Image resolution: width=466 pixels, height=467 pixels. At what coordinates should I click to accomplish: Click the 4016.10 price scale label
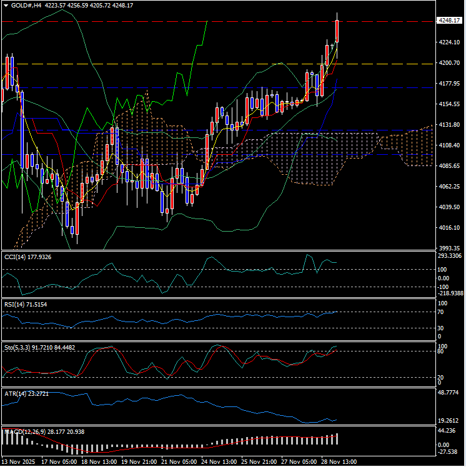click(x=449, y=228)
